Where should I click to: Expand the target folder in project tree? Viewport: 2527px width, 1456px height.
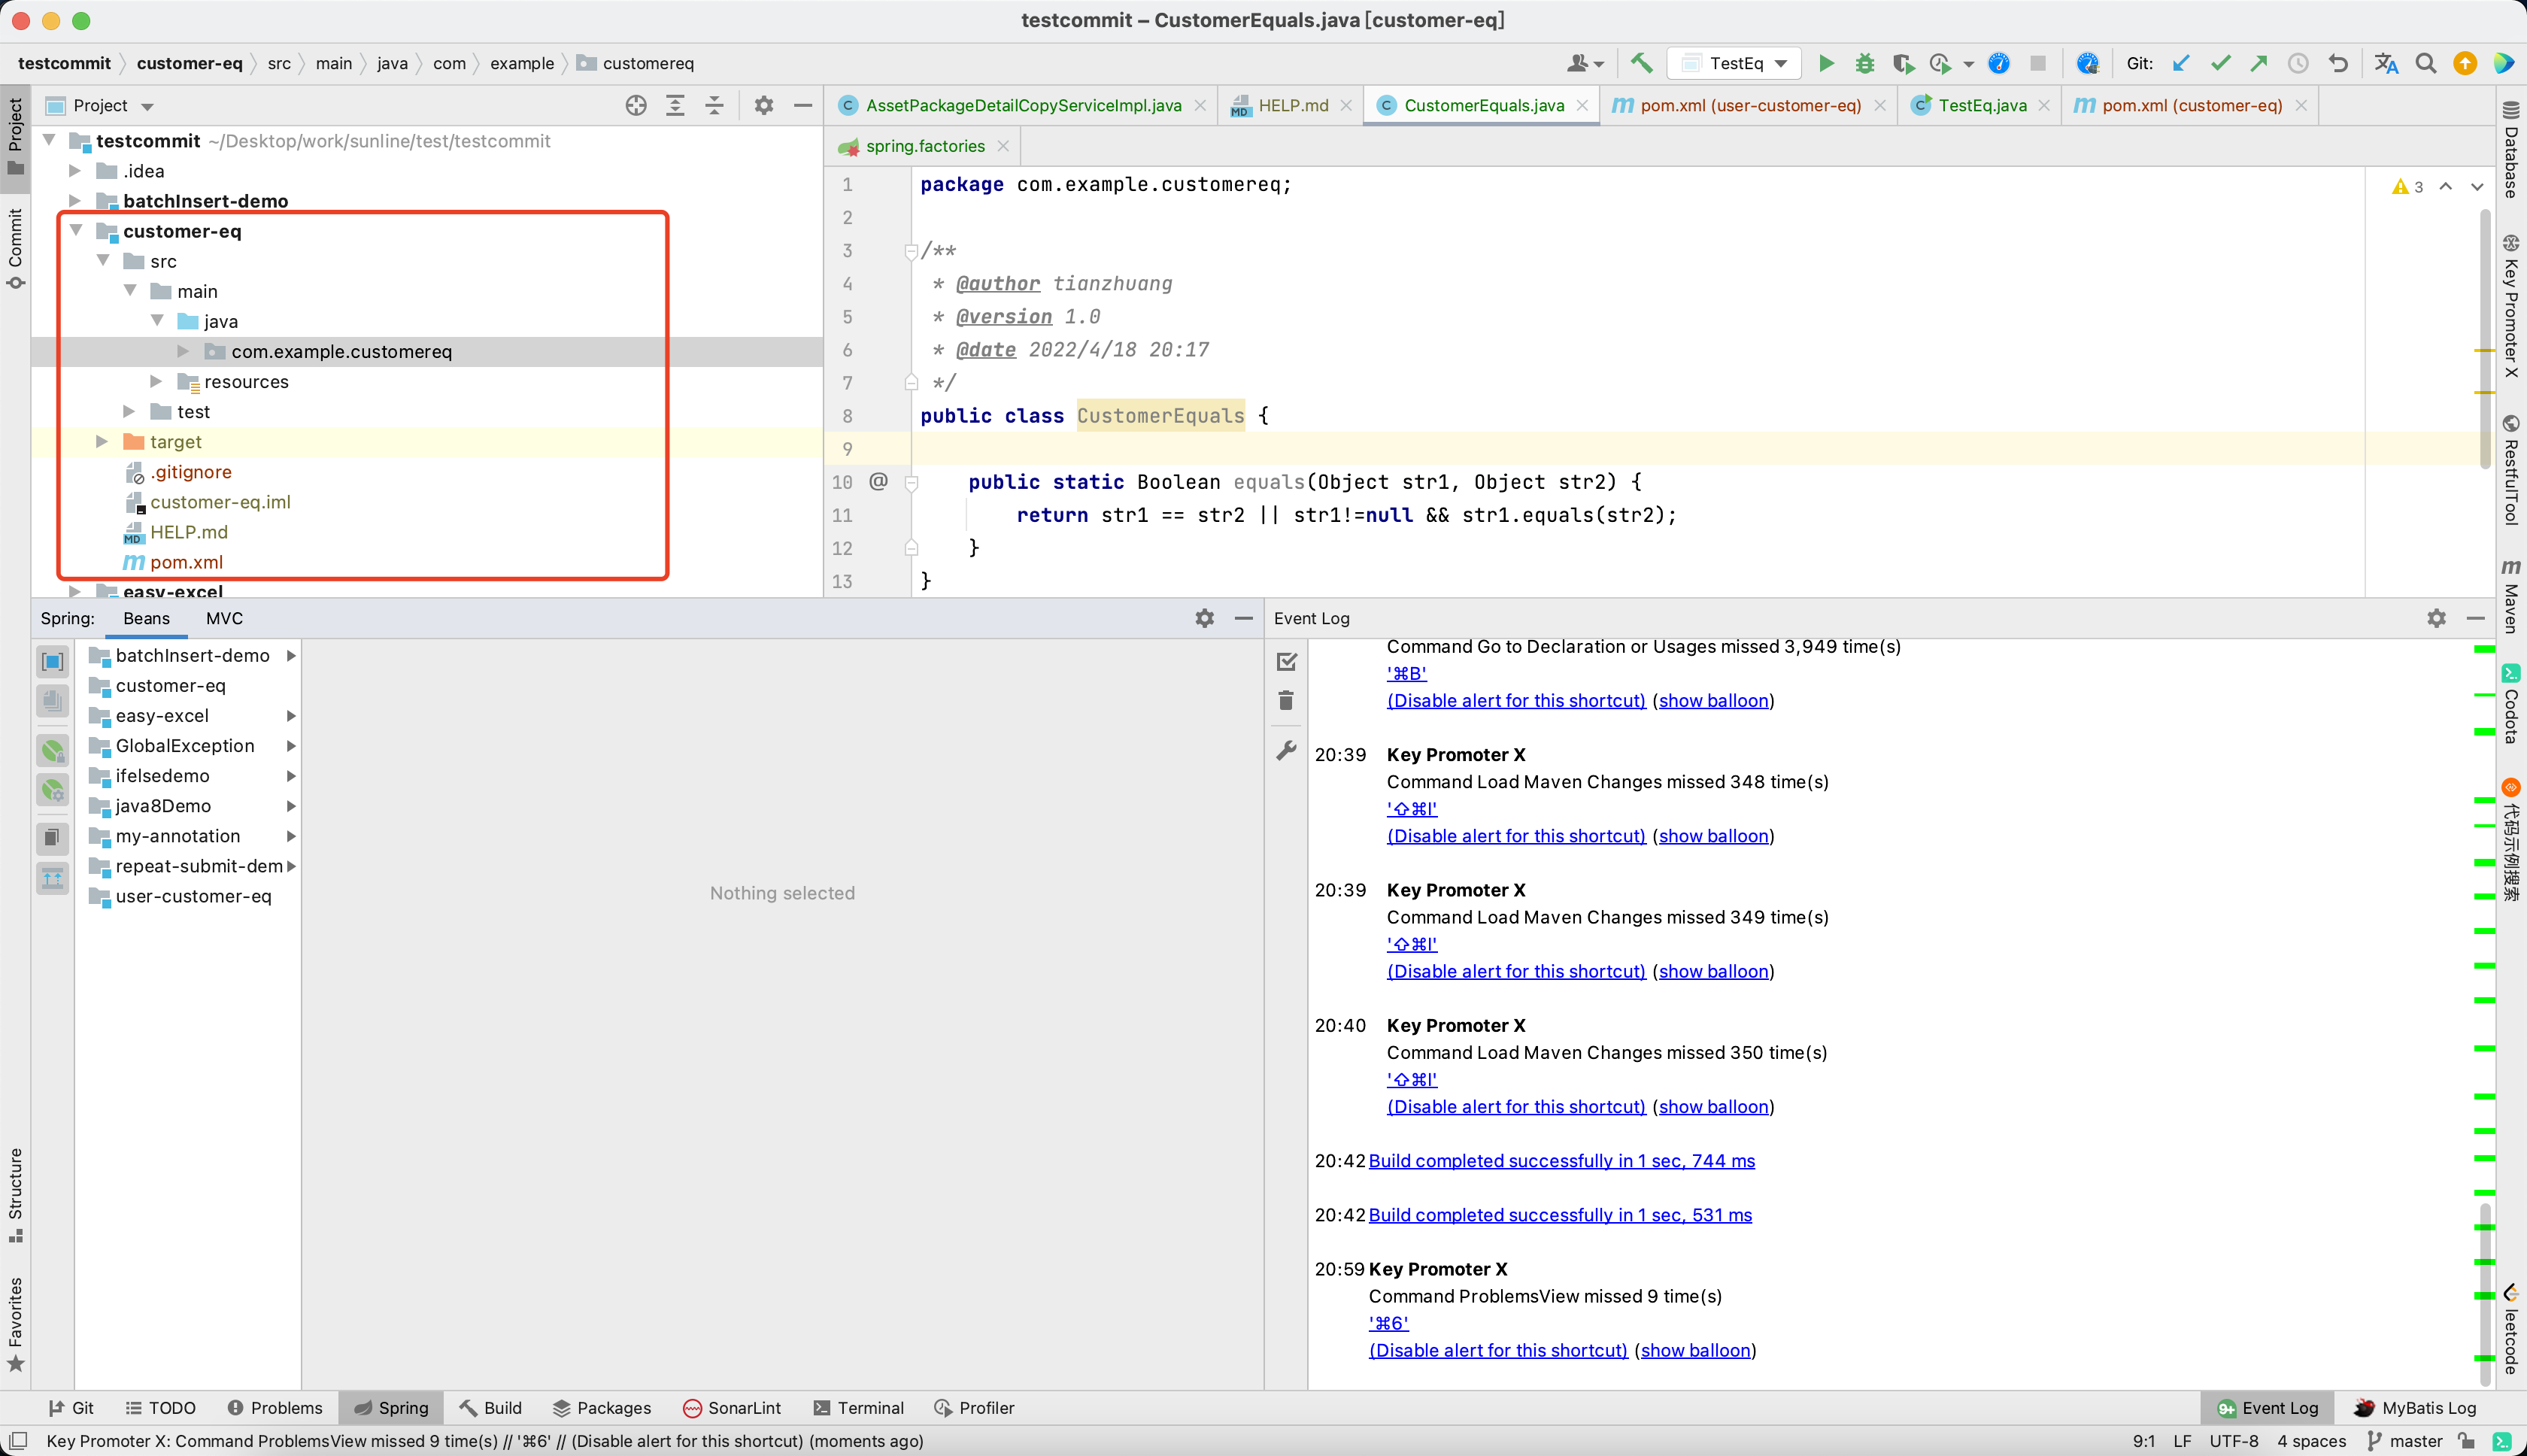[x=102, y=442]
